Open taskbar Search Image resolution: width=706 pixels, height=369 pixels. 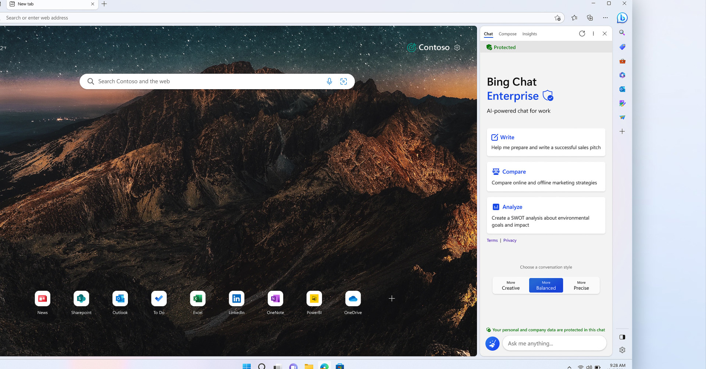click(262, 366)
